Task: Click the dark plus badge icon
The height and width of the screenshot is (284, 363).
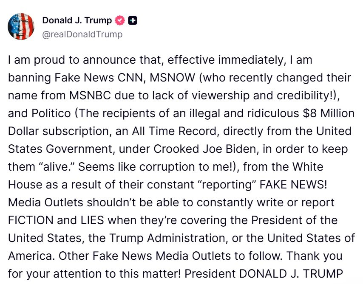Action: 133,20
